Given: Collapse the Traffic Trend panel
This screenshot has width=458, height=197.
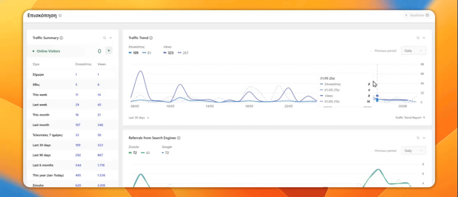Looking at the screenshot, I should (x=424, y=38).
